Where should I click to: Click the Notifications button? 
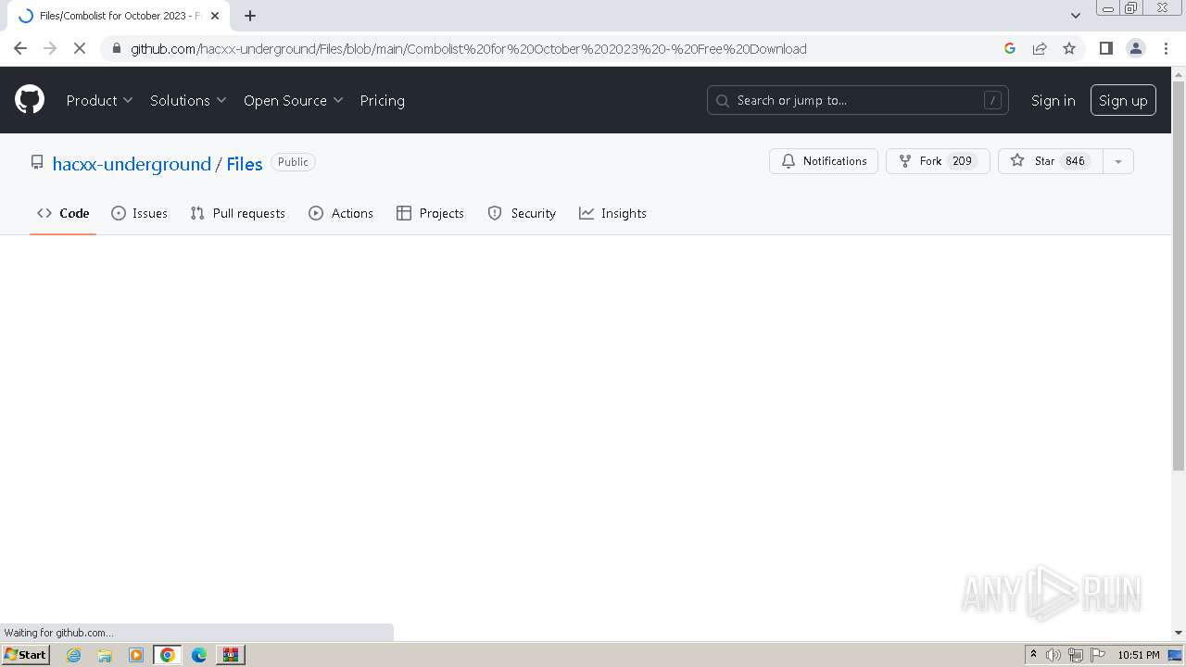pos(824,161)
